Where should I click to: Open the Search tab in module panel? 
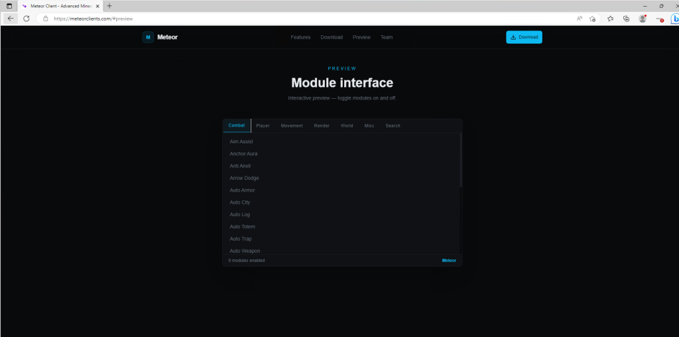click(x=393, y=125)
